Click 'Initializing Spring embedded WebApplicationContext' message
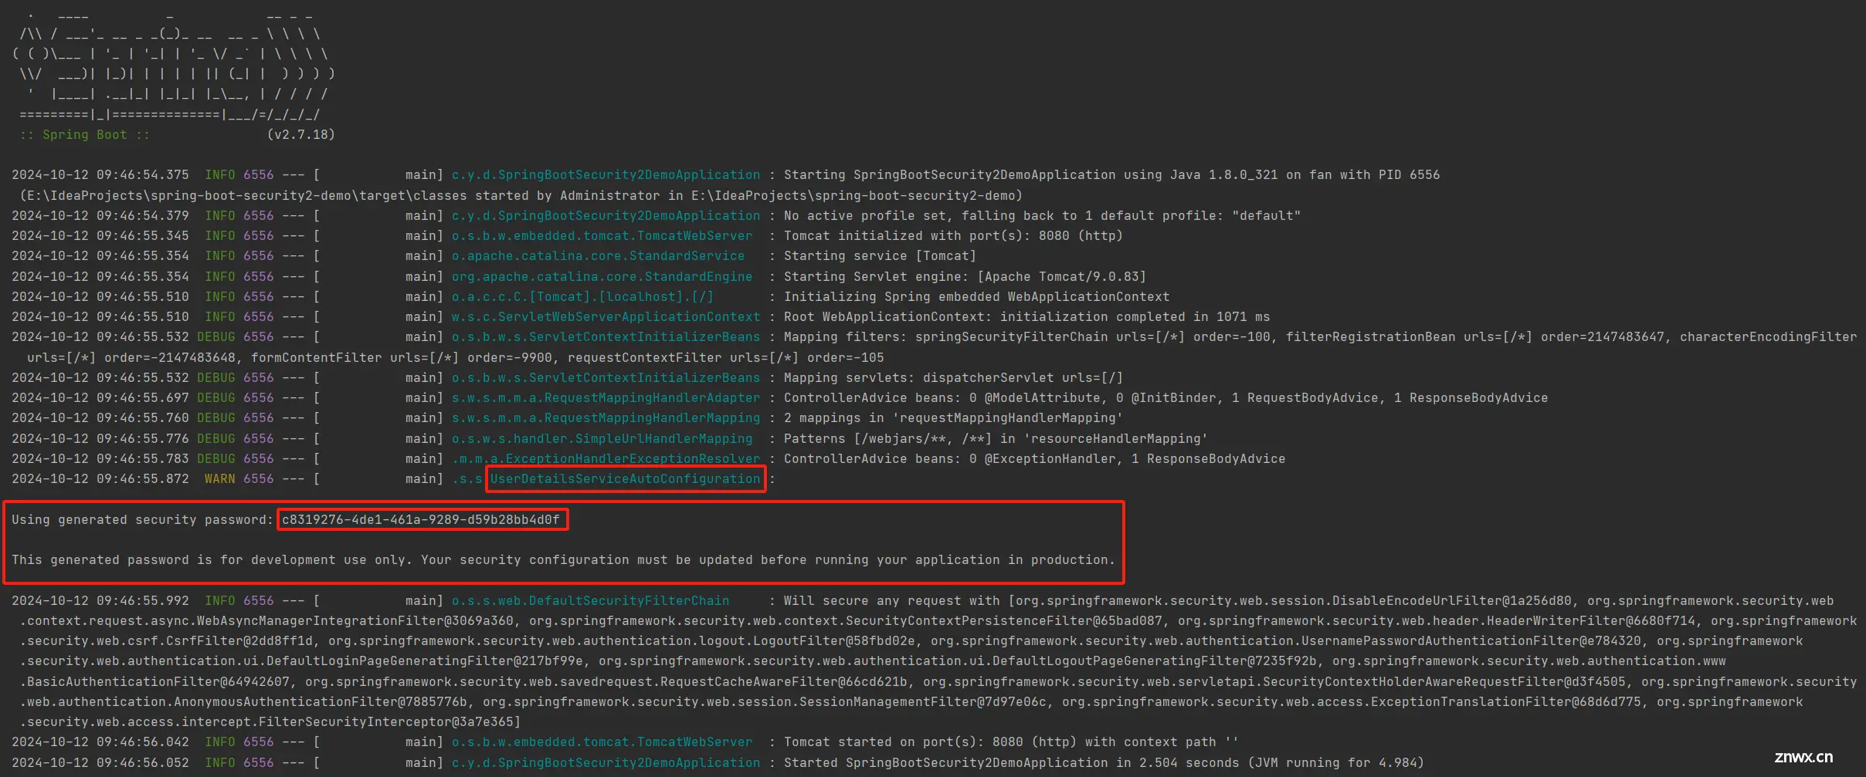The width and height of the screenshot is (1866, 777). point(976,297)
